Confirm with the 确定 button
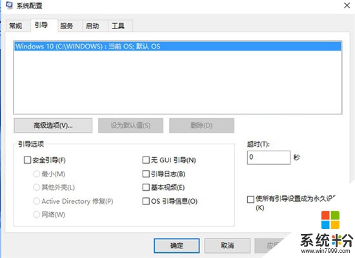355x258 pixels. pos(177,246)
